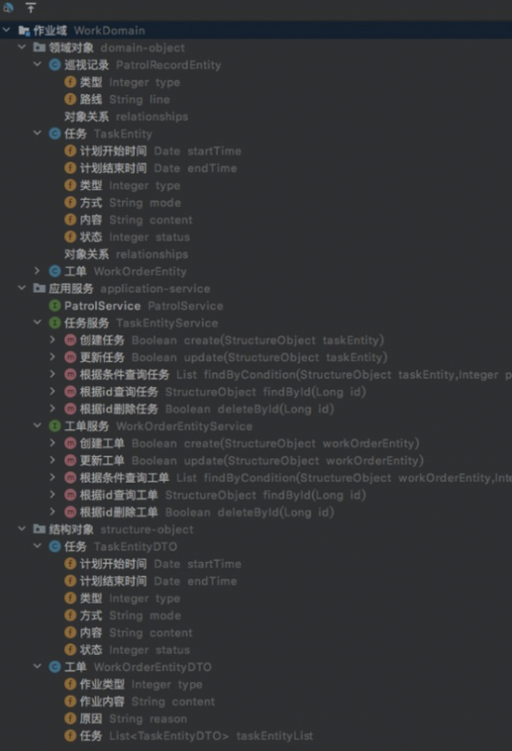512x751 pixels.
Task: Click the 工单服务 interface icon
Action: coord(55,426)
